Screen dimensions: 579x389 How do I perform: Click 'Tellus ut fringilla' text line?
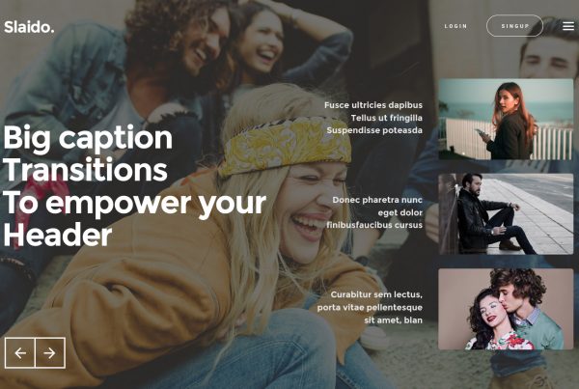coord(387,118)
